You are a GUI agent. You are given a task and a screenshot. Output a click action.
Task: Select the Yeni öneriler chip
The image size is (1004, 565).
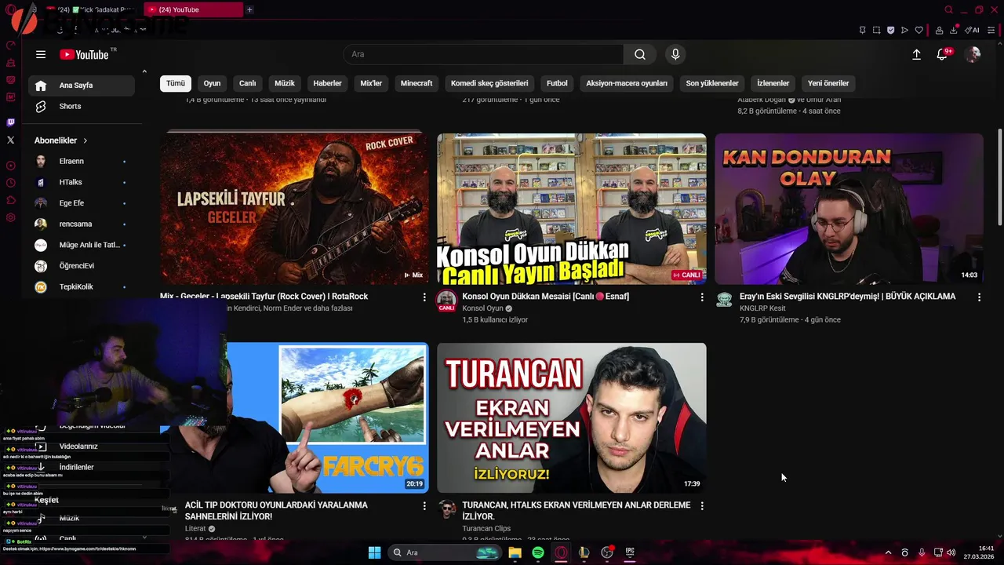828,83
